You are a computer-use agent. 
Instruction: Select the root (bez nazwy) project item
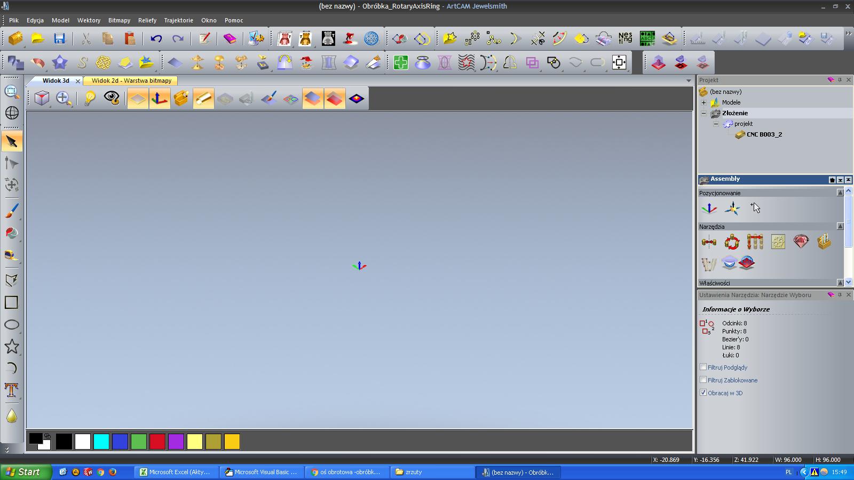click(x=725, y=92)
